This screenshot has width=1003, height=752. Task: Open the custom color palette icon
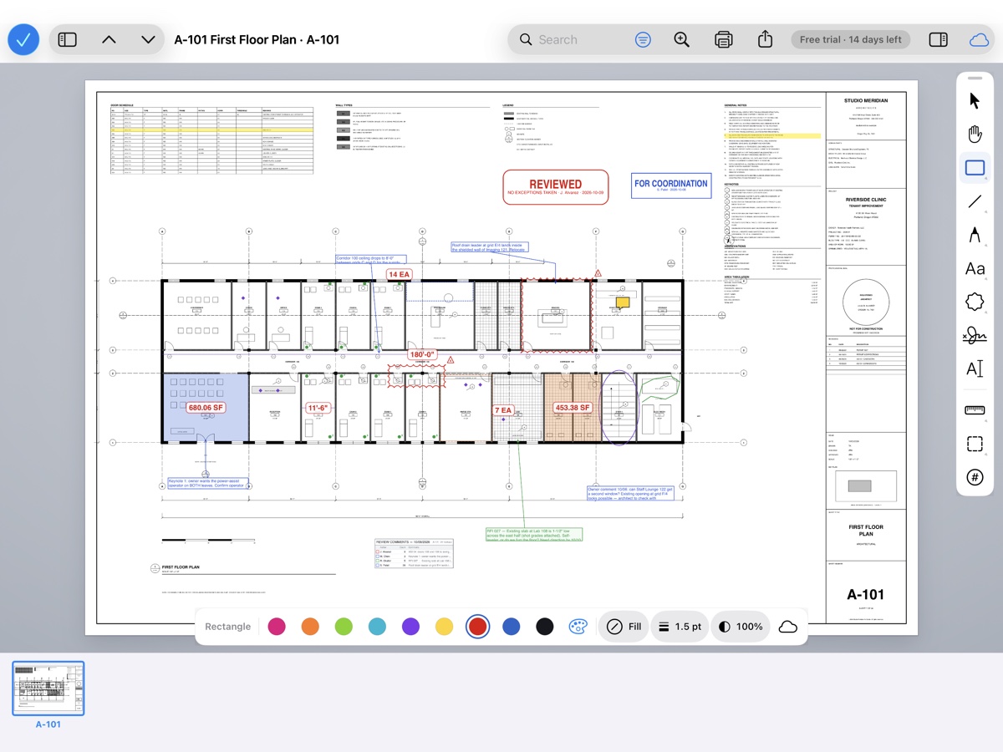pyautogui.click(x=578, y=627)
